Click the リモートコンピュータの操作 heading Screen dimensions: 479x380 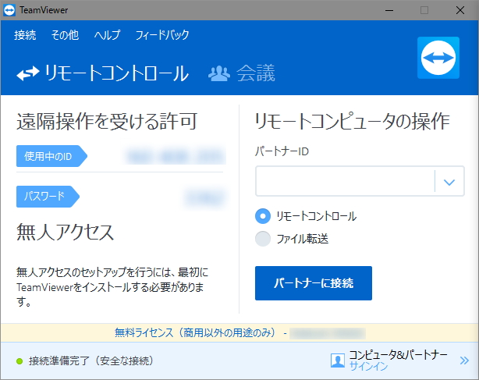tap(352, 121)
